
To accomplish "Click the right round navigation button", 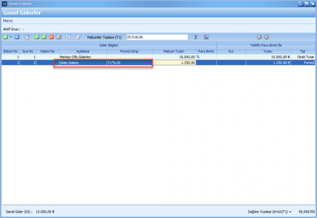I will (x=266, y=37).
